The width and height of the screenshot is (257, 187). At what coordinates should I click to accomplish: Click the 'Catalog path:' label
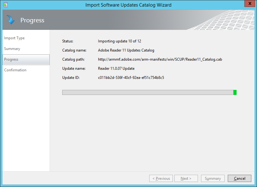73,59
